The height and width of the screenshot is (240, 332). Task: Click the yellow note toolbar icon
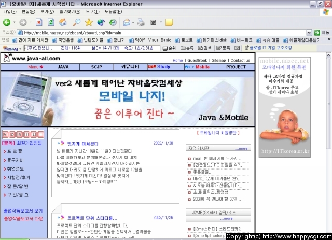(169, 22)
